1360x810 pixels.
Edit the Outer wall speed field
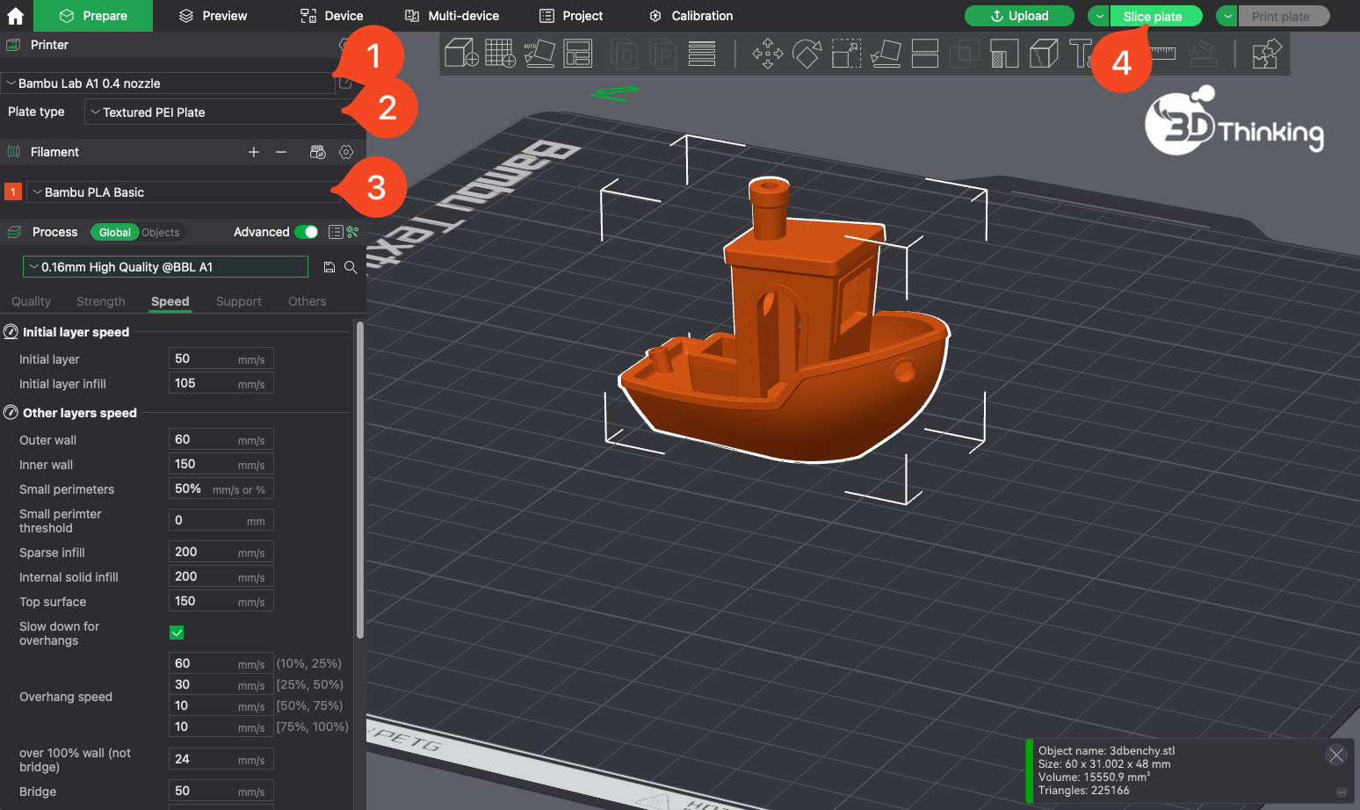pos(221,439)
